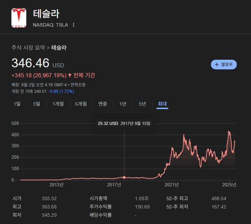The width and height of the screenshot is (251, 224).
Task: Switch to the 6개월 range tab
Action: [x=81, y=104]
